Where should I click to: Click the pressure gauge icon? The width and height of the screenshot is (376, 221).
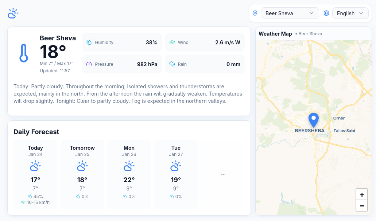[89, 64]
